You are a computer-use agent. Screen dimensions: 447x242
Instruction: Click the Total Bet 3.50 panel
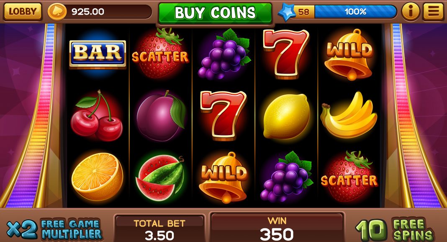pos(159,228)
